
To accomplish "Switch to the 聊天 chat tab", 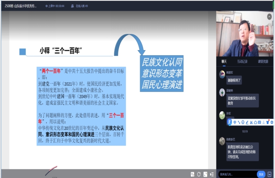I will point(224,62).
